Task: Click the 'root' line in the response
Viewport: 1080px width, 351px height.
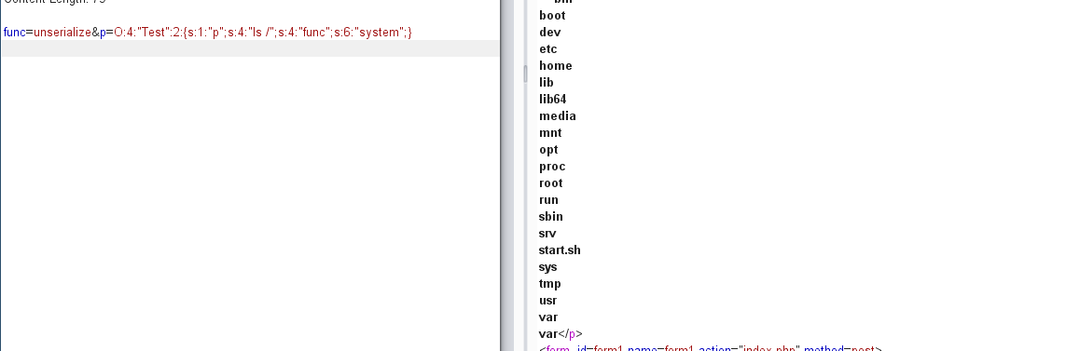Action: pyautogui.click(x=551, y=183)
